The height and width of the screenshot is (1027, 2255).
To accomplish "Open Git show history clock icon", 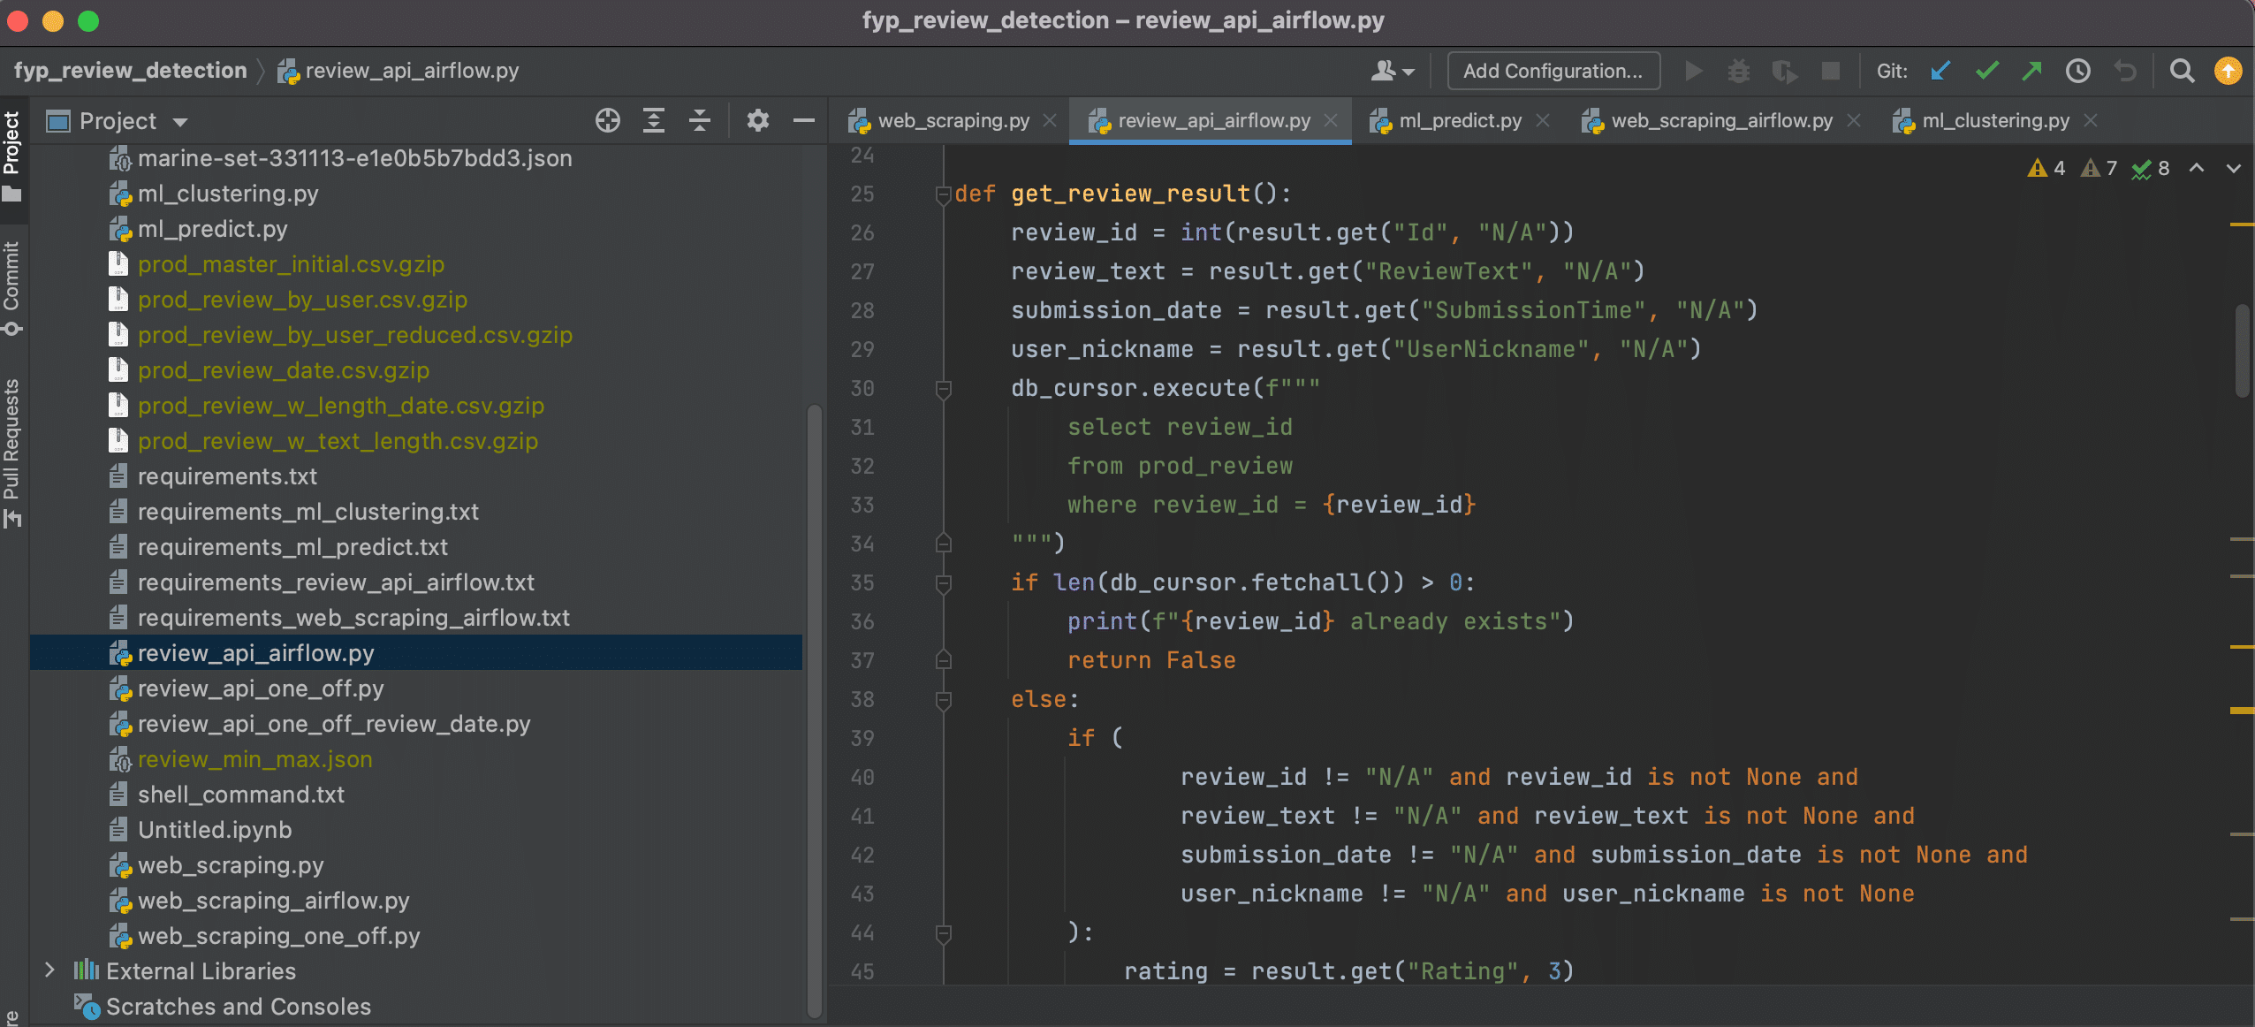I will pos(2078,71).
